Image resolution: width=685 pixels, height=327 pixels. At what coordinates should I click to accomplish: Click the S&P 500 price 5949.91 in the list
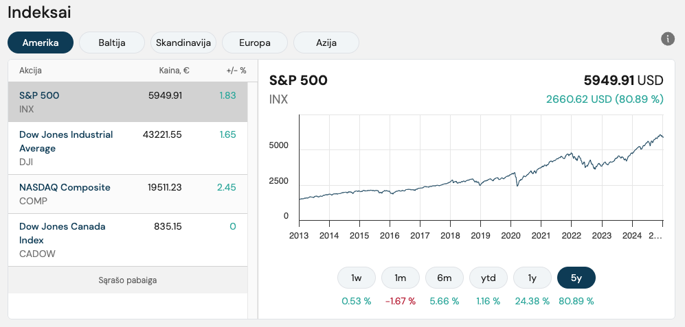click(x=165, y=95)
